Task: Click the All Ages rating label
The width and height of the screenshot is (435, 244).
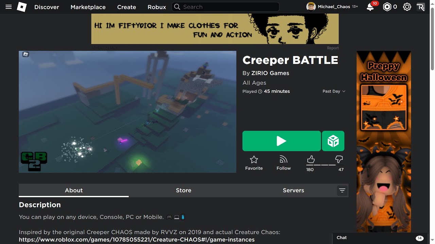Action: 254,83
